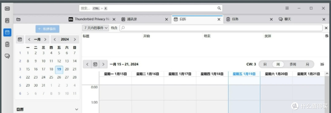Open the 7天内的事件 dropdown
Viewport: 331px width, 113px height.
(x=96, y=28)
